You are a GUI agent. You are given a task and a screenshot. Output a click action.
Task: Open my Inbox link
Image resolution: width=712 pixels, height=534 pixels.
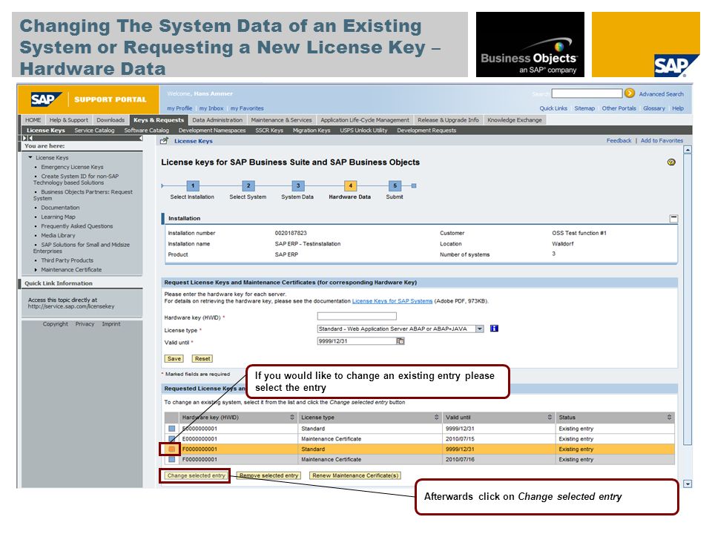pos(211,108)
